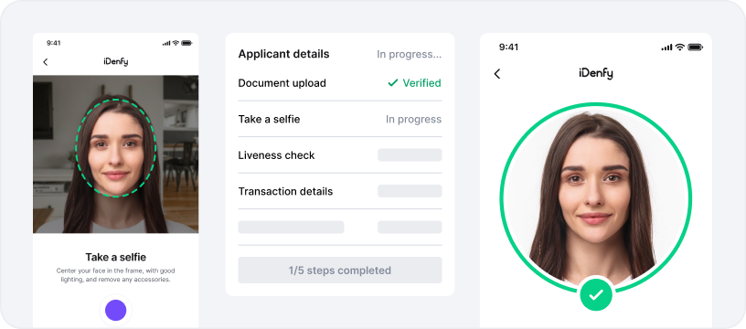746x329 pixels.
Task: Select the Document upload row
Action: (340, 83)
